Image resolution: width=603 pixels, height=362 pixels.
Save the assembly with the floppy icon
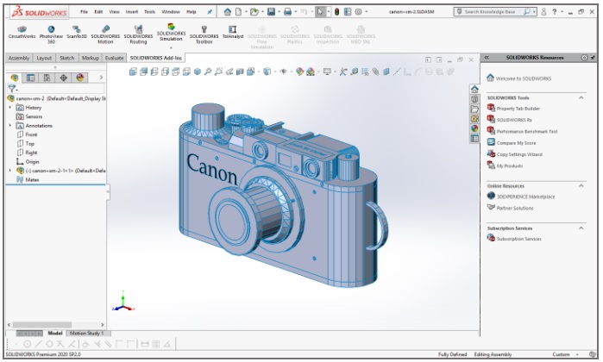[271, 12]
